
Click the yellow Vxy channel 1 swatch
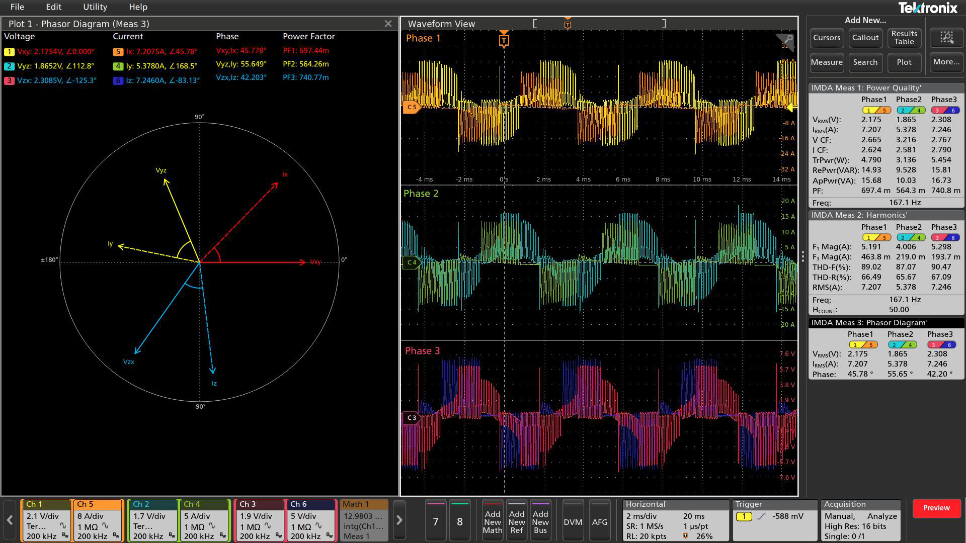(x=9, y=51)
